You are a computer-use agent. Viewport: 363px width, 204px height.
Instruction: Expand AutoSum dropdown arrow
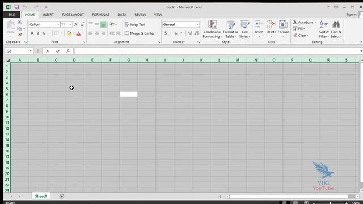pos(316,22)
